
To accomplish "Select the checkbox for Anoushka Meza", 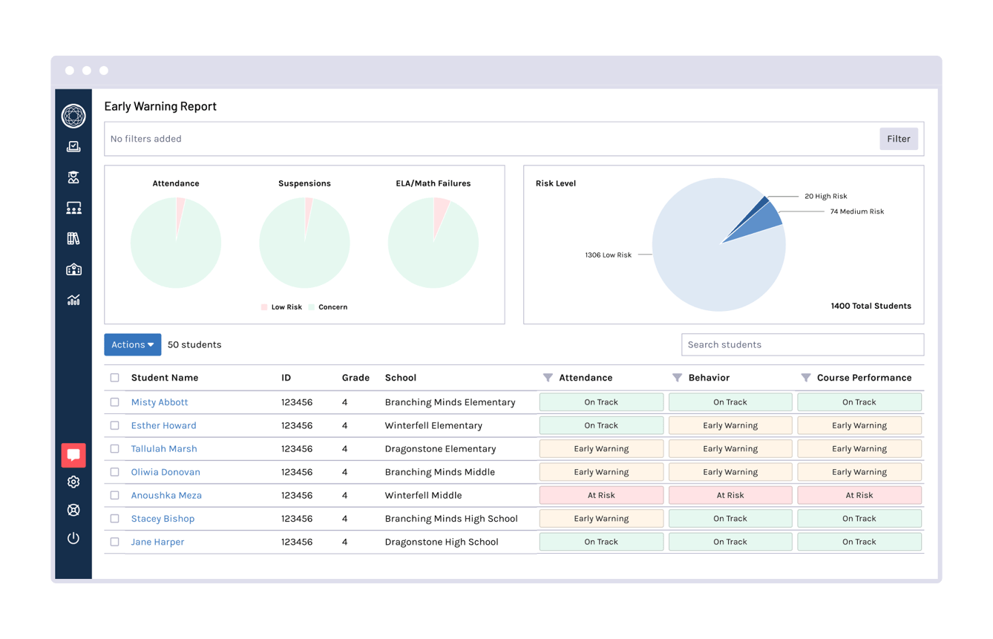I will 114,495.
